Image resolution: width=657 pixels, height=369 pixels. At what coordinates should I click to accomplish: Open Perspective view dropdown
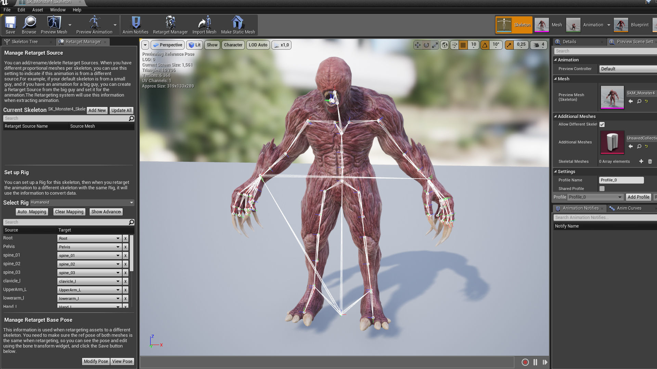168,45
